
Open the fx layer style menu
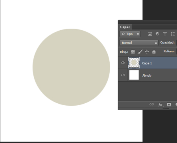point(161,104)
